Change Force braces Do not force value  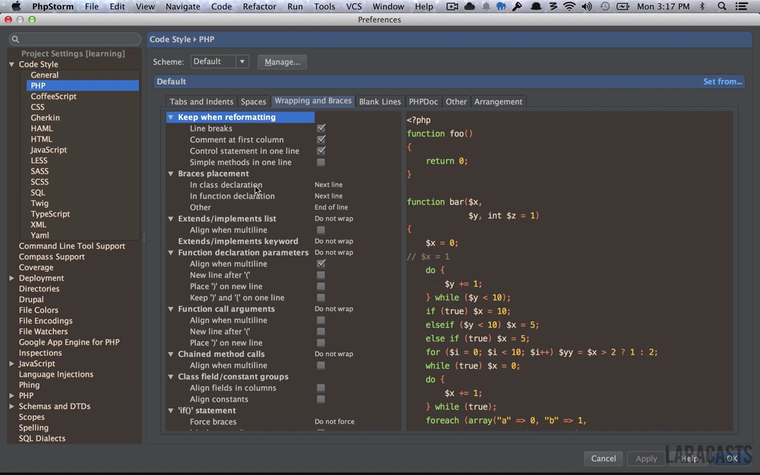coord(334,422)
